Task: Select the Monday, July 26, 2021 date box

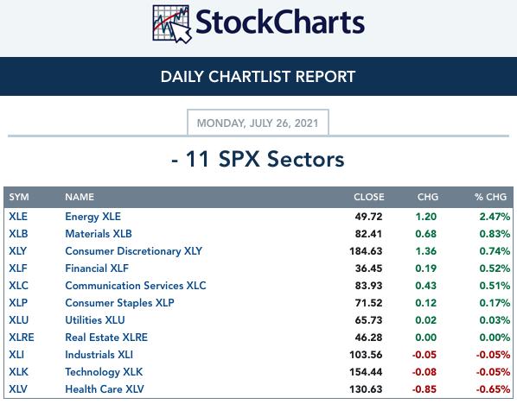Action: point(258,123)
